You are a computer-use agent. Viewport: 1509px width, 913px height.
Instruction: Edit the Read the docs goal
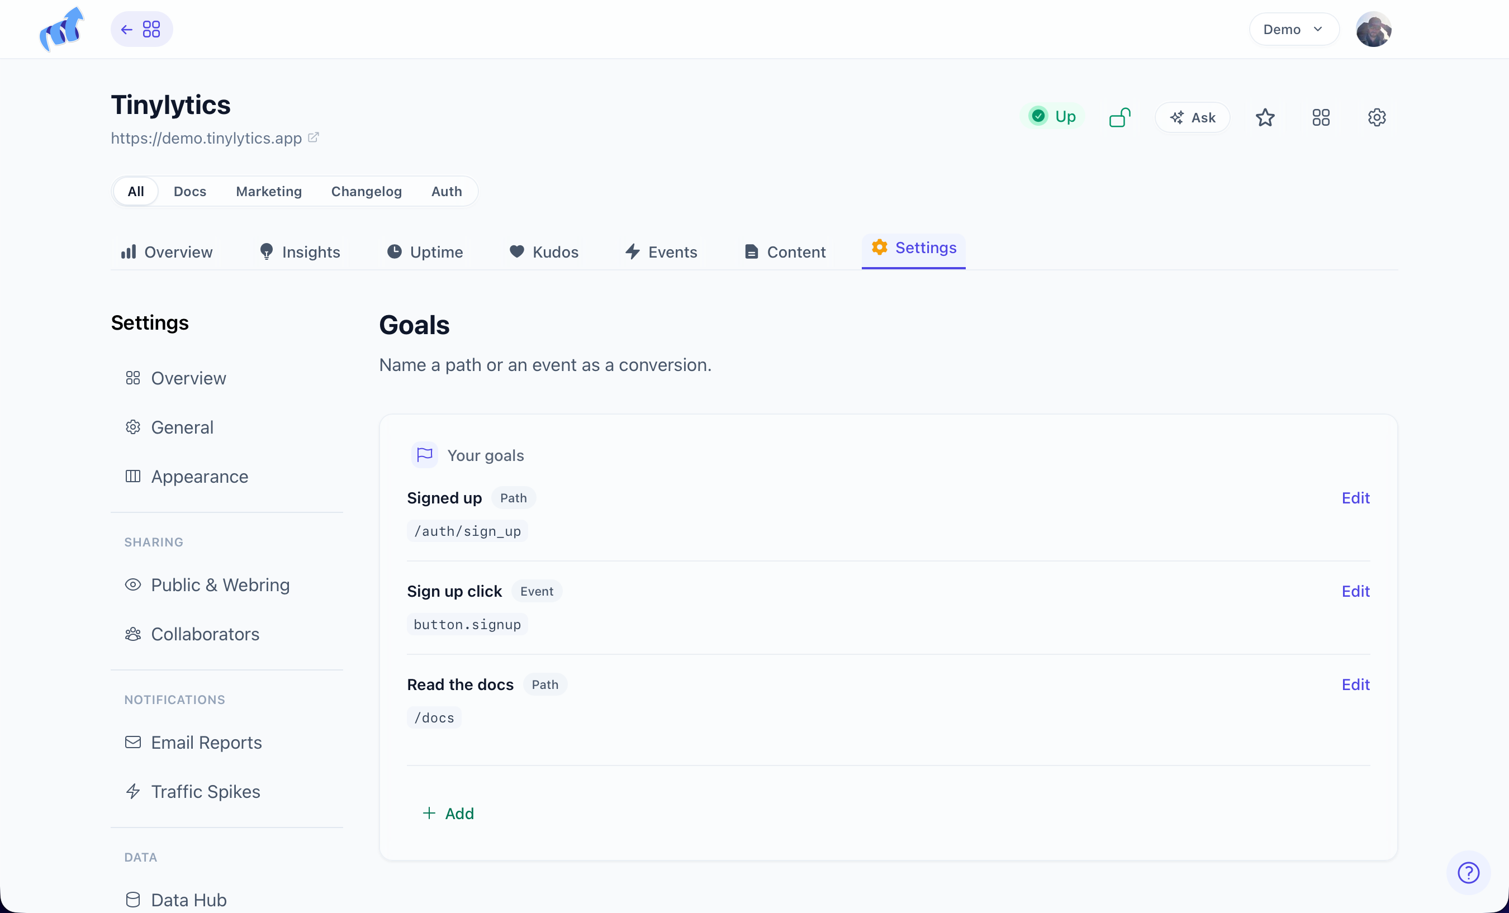pos(1355,684)
